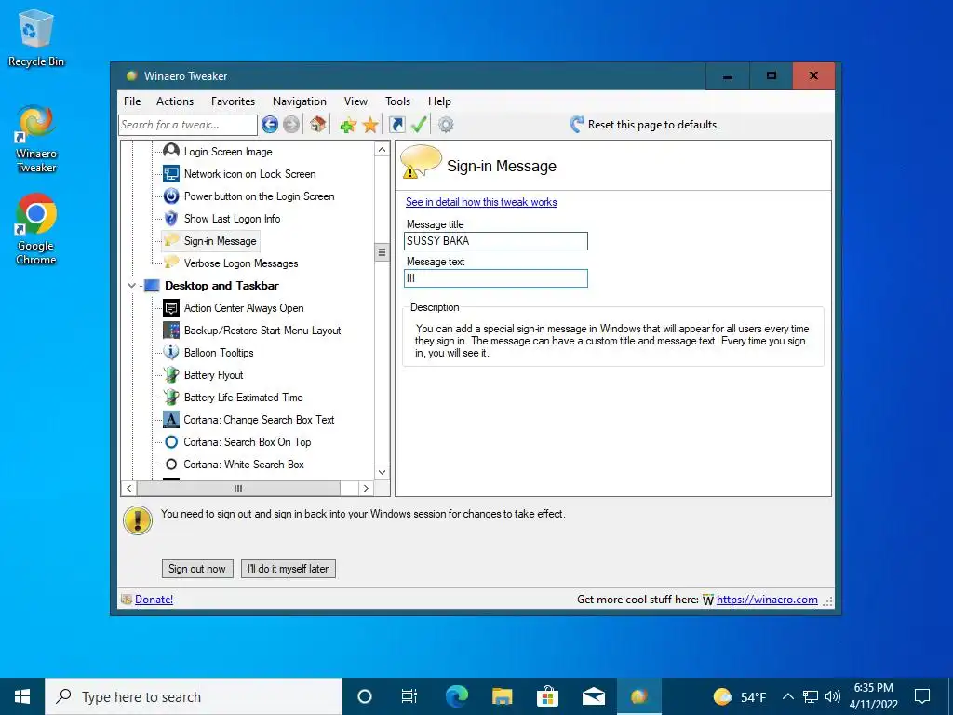
Task: Open See in detail how this tweak works link
Action: pyautogui.click(x=481, y=202)
